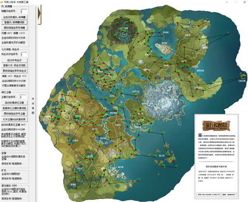Image resolution: width=248 pixels, height=202 pixels.
Task: Click the Mondstadt city icon on the lake
Action: tap(164, 49)
